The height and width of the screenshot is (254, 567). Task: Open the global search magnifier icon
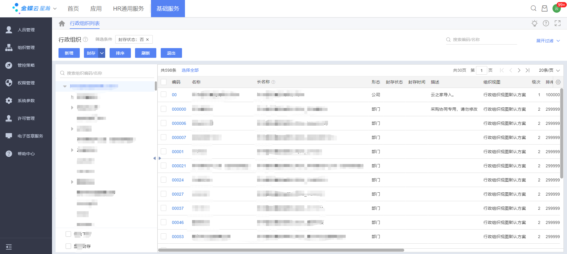(533, 8)
